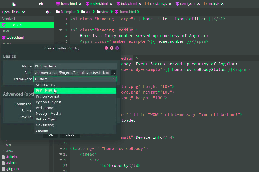Expand the chevron after views breadcrumb
This screenshot has height=172, width=259.
tap(111, 12)
